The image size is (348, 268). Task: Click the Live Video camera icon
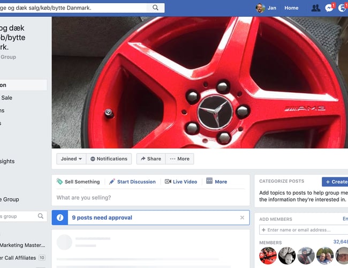[168, 181]
